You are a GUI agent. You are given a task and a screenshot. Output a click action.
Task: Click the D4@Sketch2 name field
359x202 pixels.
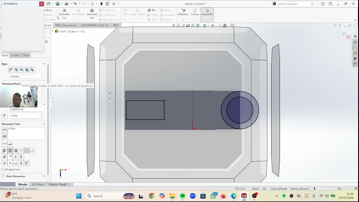(27, 109)
